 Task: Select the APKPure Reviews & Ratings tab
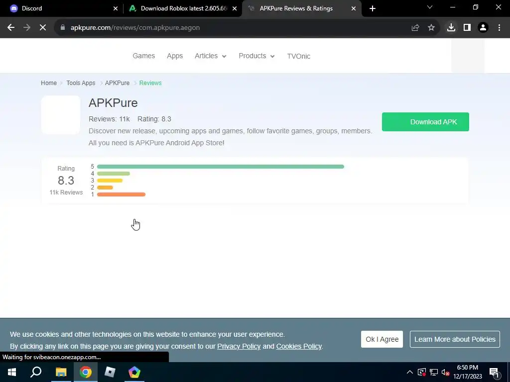(302, 8)
